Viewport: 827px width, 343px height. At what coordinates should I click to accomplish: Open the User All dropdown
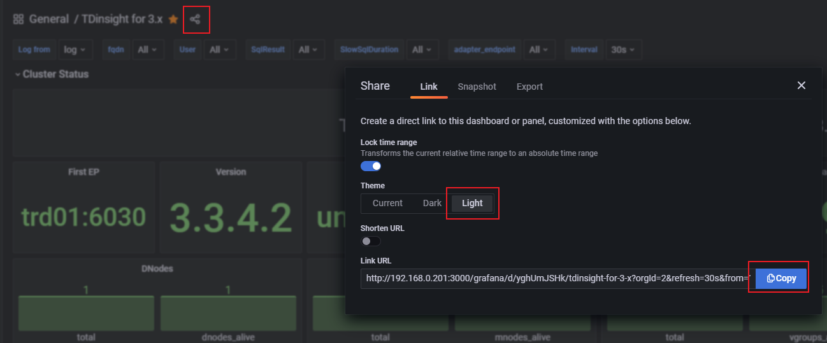(x=220, y=50)
